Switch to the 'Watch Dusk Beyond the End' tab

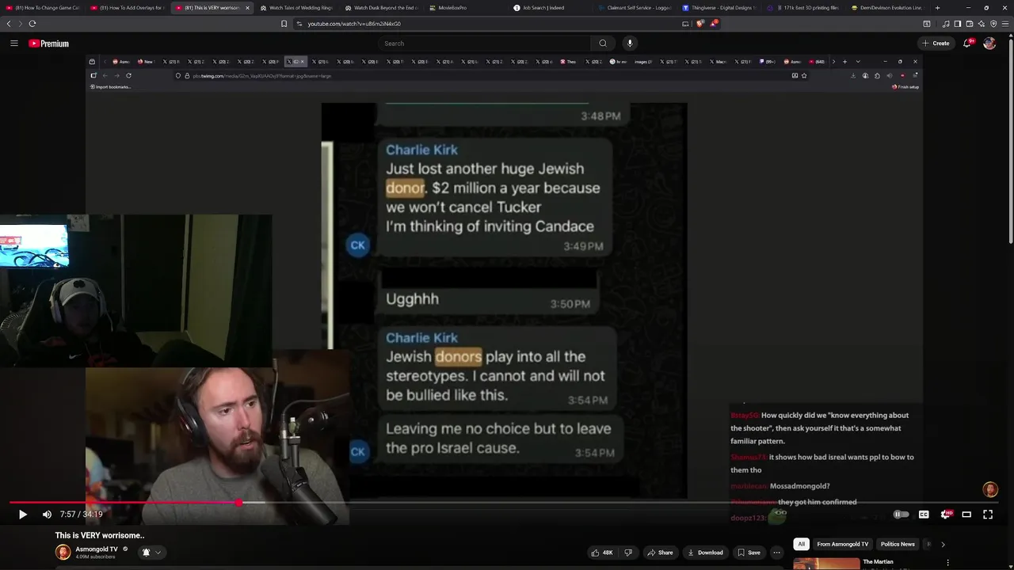(x=381, y=8)
